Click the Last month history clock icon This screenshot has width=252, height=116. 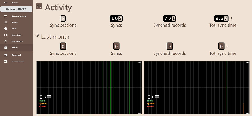coord(37,35)
